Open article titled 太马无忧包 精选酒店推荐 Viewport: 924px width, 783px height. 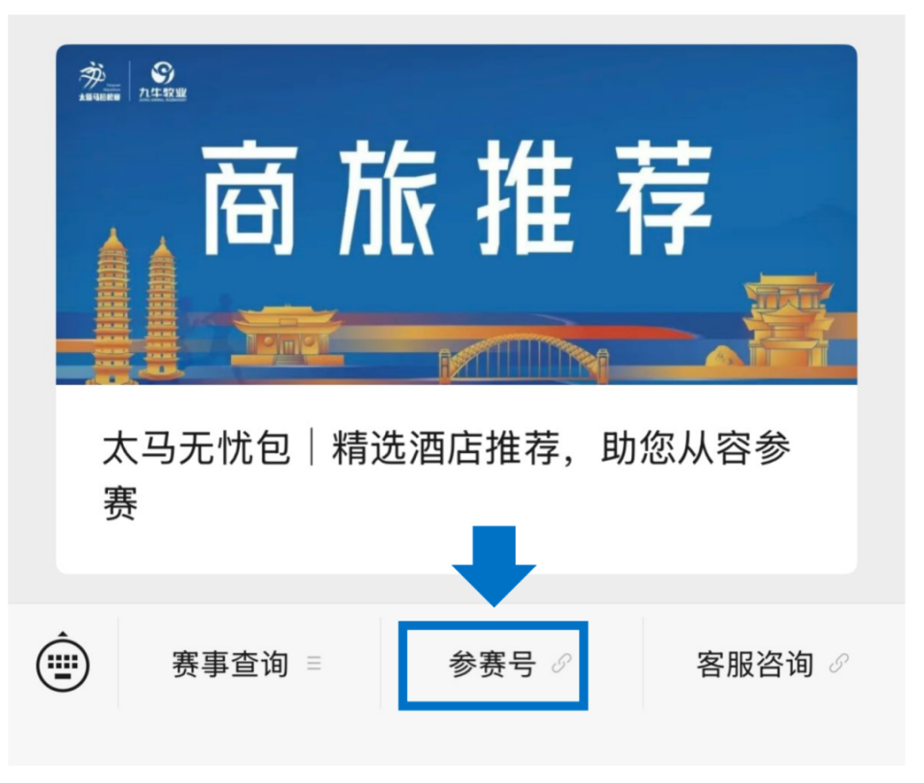(x=456, y=478)
